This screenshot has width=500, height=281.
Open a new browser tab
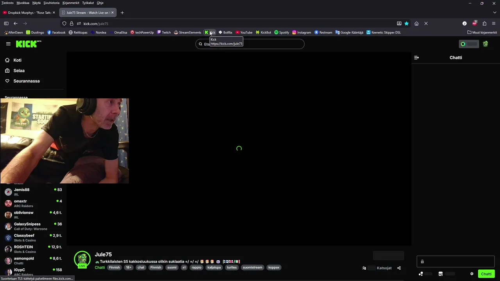tap(122, 12)
